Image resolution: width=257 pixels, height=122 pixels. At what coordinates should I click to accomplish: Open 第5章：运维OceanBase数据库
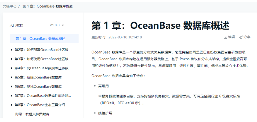click(38, 77)
